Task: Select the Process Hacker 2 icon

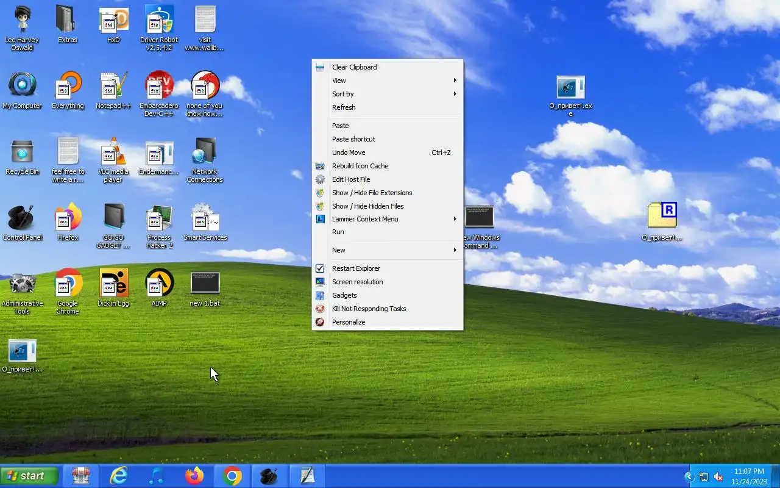Action: [159, 225]
